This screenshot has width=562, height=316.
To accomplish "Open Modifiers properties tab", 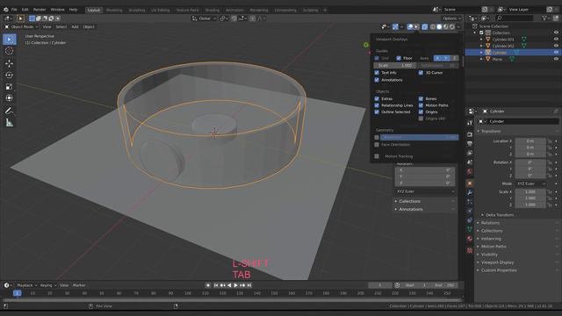I will tap(470, 193).
